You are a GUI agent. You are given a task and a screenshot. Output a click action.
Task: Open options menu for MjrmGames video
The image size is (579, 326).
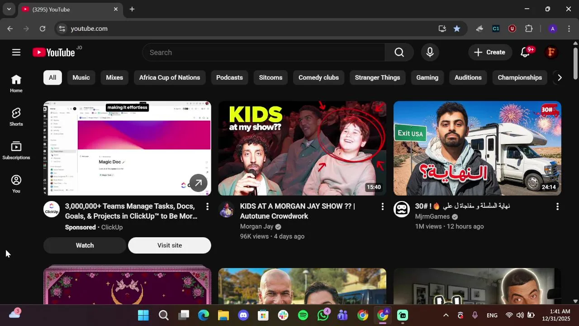coord(557,206)
